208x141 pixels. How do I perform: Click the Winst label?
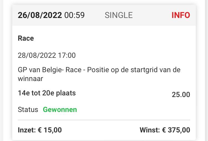click(150, 130)
